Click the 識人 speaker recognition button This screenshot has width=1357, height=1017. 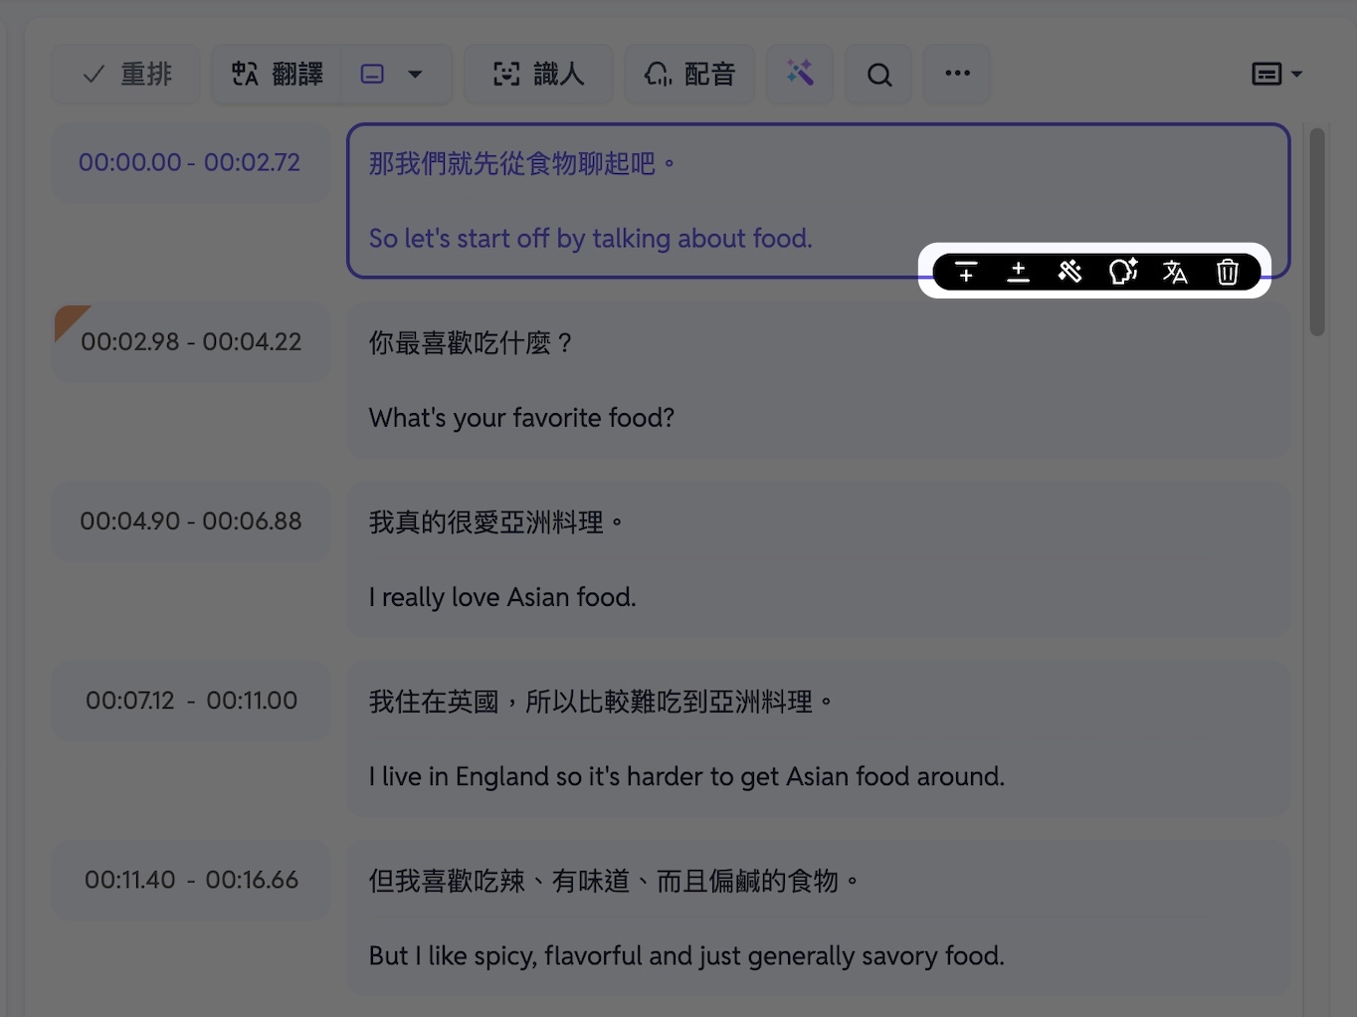point(538,74)
